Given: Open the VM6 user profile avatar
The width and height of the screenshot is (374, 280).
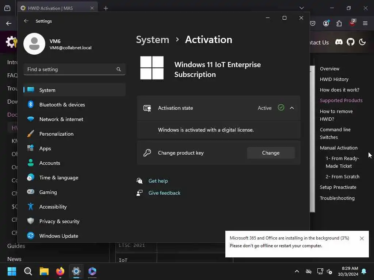Looking at the screenshot, I should [x=34, y=44].
